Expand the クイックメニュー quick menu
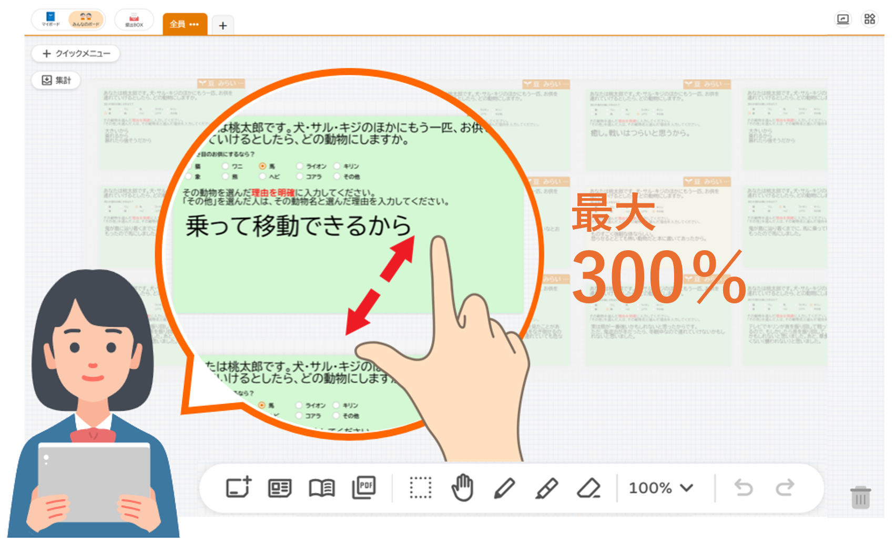895x543 pixels. [x=76, y=54]
